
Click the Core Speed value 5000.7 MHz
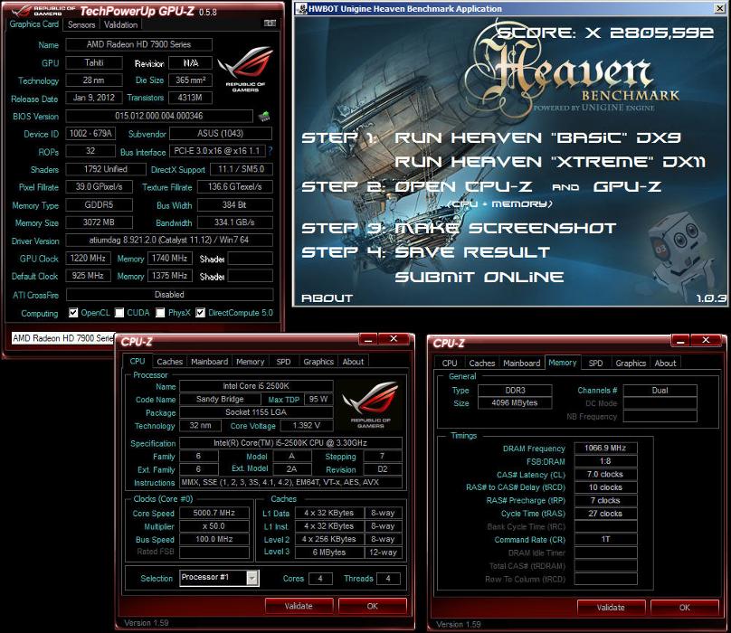tap(214, 513)
